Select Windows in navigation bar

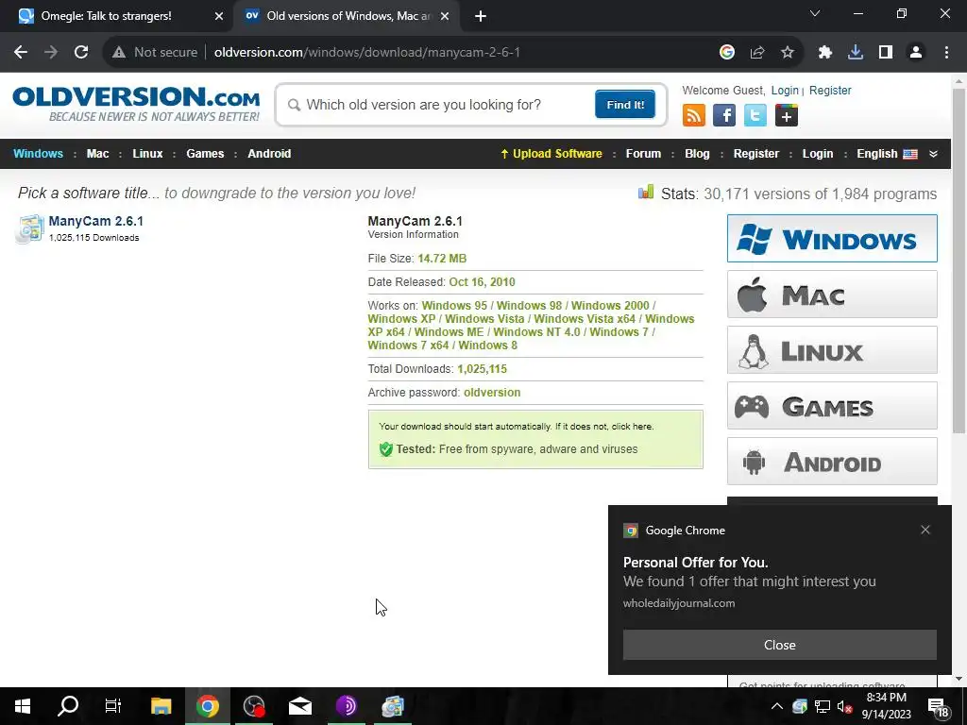(x=38, y=154)
